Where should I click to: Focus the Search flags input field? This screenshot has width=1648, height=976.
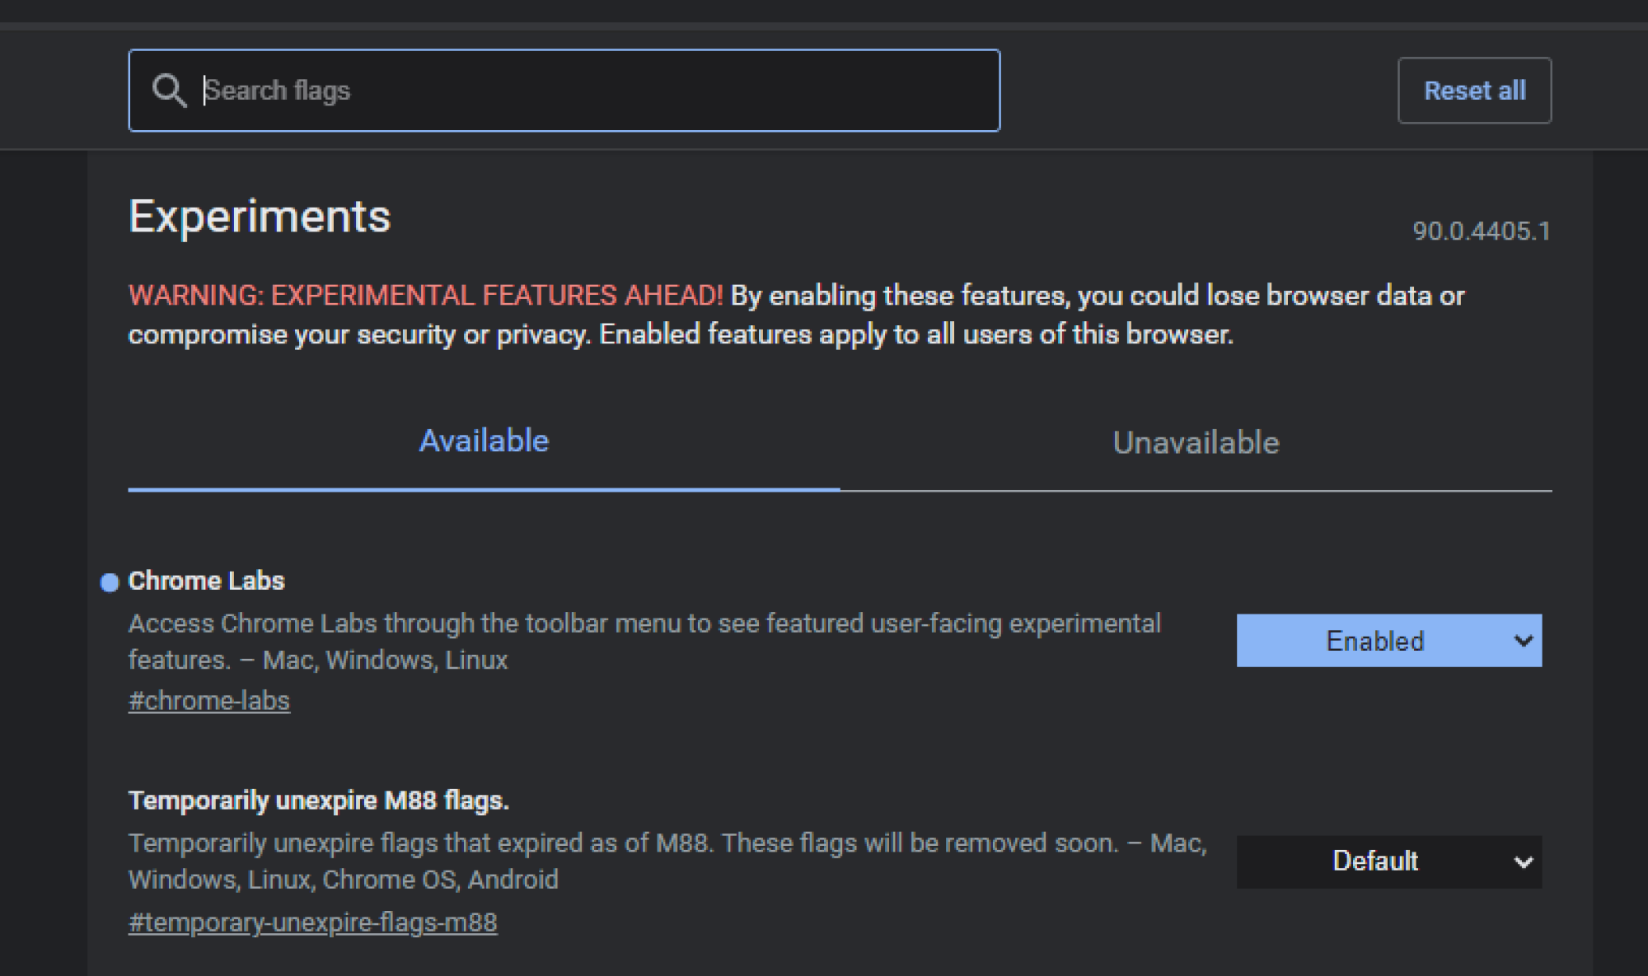564,91
